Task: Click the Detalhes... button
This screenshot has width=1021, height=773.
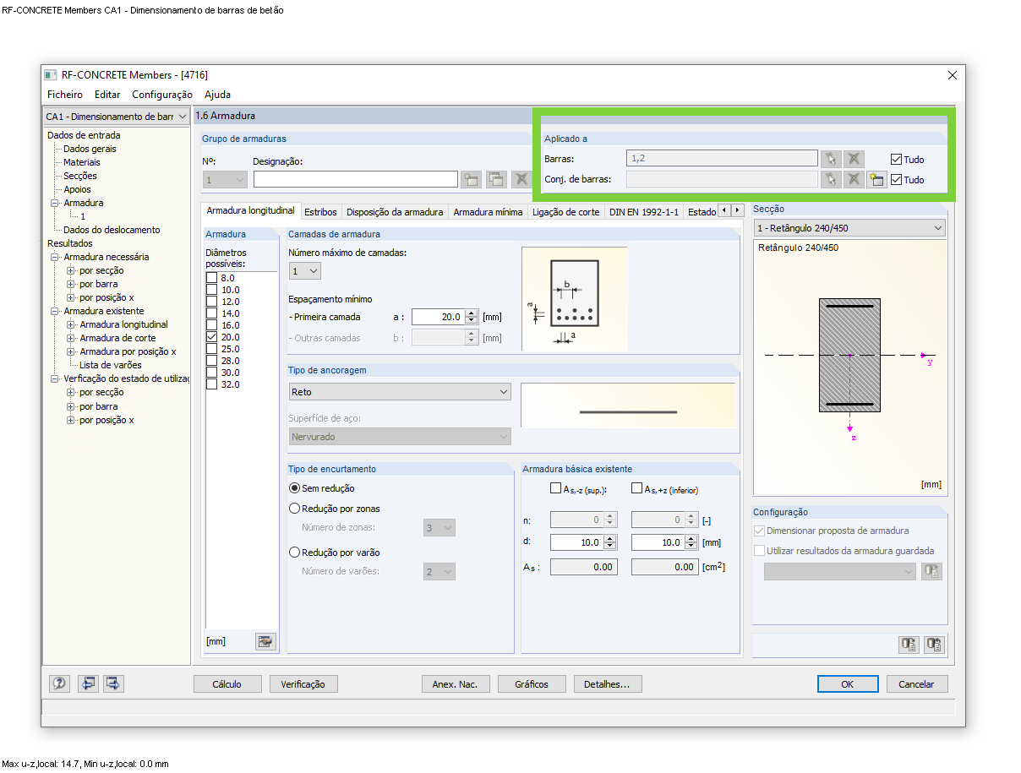Action: pyautogui.click(x=607, y=684)
